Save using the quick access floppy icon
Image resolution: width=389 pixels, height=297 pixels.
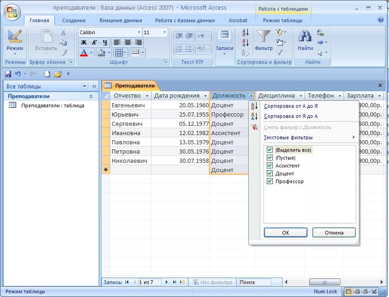coord(8,74)
